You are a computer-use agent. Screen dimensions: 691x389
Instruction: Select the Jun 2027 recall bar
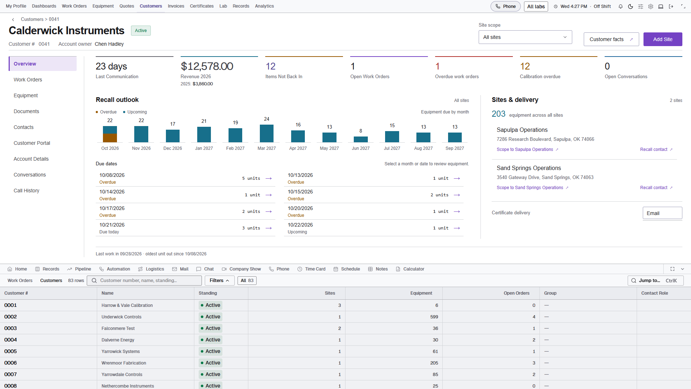tap(361, 139)
